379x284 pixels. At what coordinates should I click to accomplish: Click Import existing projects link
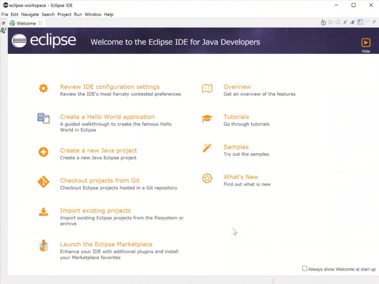tap(95, 210)
